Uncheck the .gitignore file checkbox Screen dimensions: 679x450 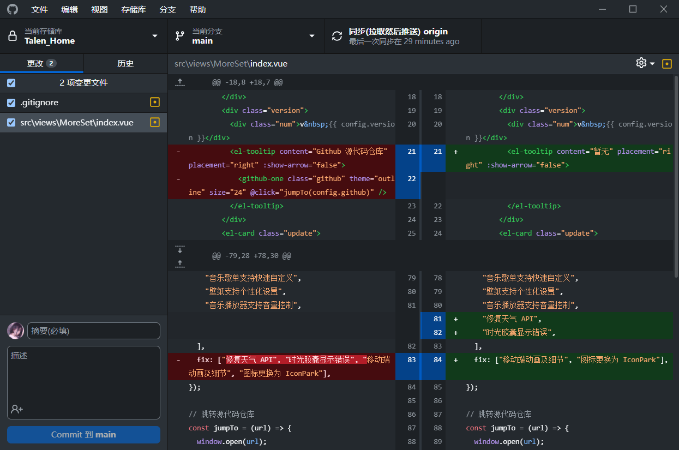click(x=11, y=103)
